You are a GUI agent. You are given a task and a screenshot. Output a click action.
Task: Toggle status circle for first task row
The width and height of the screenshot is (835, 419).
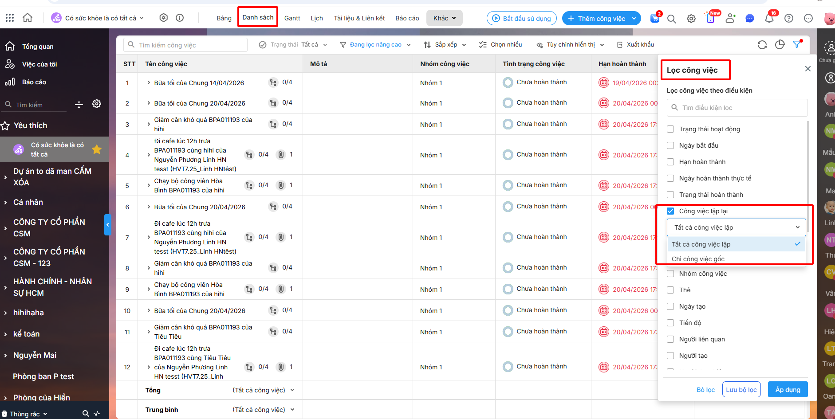tap(508, 82)
